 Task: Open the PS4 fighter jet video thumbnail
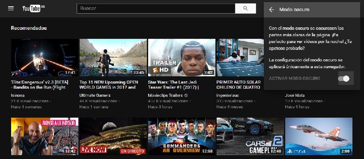click(x=319, y=136)
